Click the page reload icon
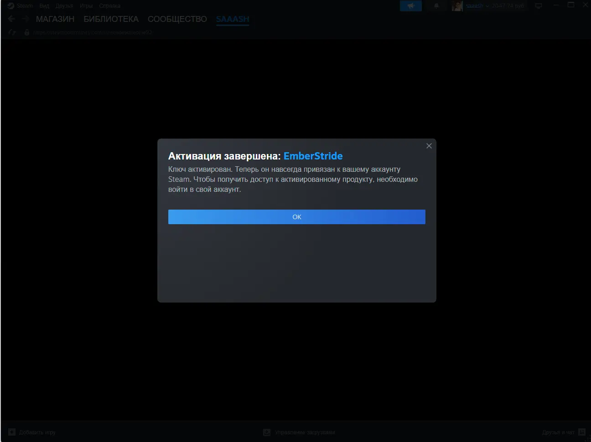 click(12, 32)
